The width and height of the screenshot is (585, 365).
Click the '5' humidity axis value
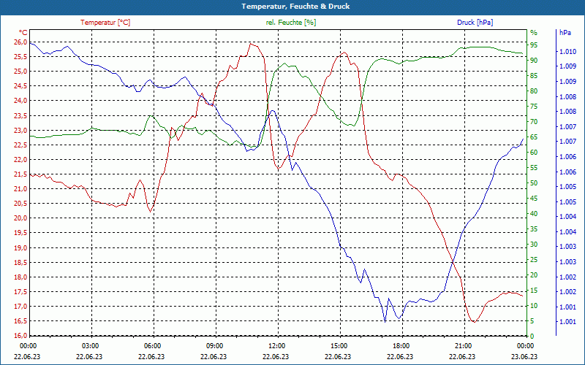click(532, 321)
